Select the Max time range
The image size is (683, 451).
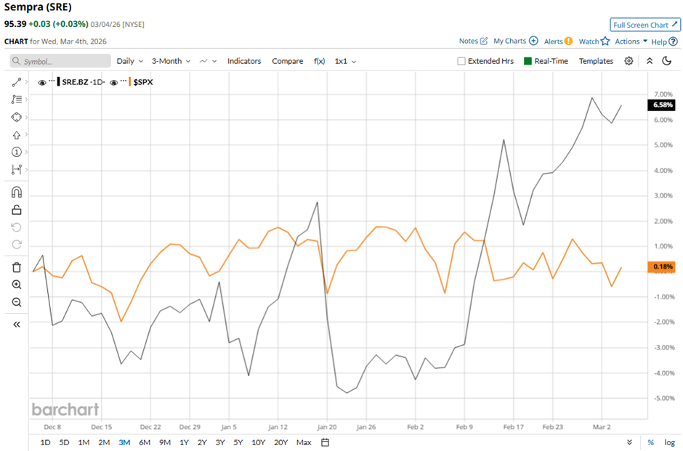(304, 442)
